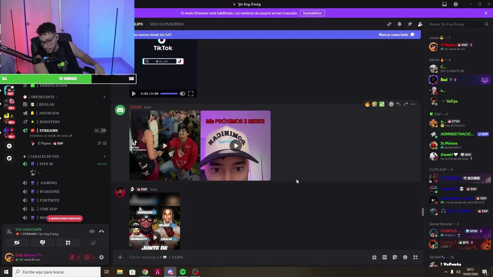Reply to JOSUE message
This screenshot has width=493, height=277.
398,104
